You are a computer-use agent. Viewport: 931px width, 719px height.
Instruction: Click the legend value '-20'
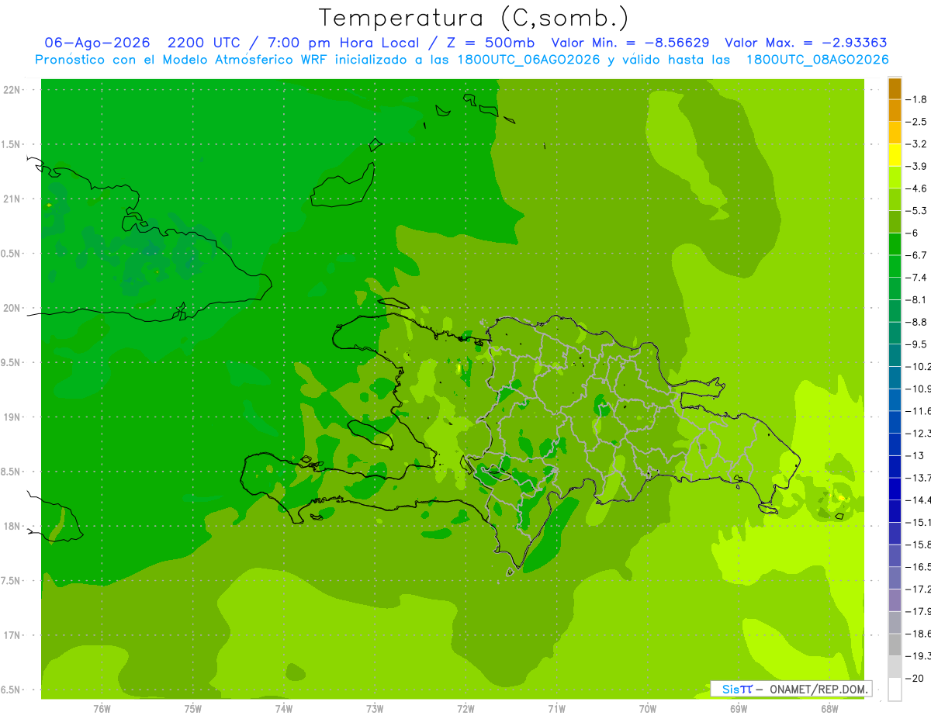[915, 679]
